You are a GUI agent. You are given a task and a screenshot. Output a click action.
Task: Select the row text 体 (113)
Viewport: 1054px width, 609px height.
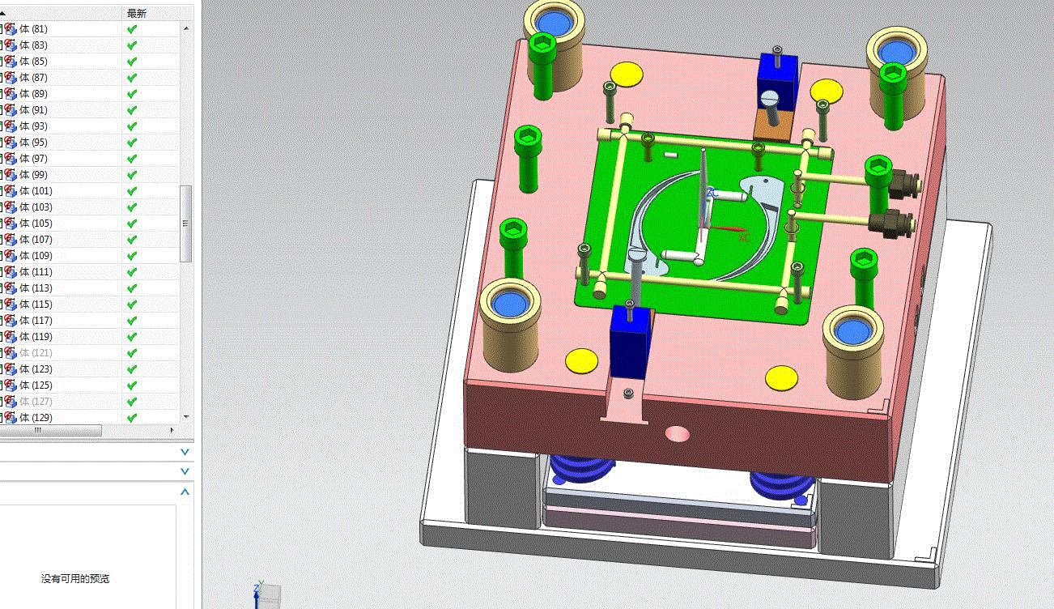coord(36,288)
